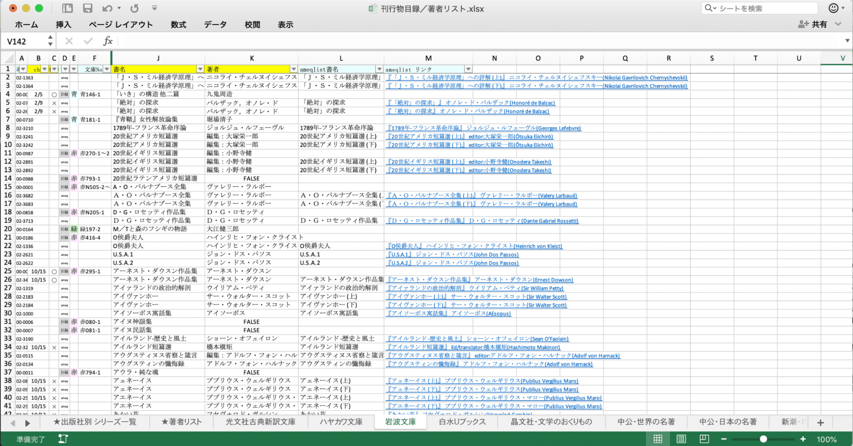The width and height of the screenshot is (853, 446).
Task: Open the Customize Quick Access Toolbar dropdown
Action: [154, 8]
